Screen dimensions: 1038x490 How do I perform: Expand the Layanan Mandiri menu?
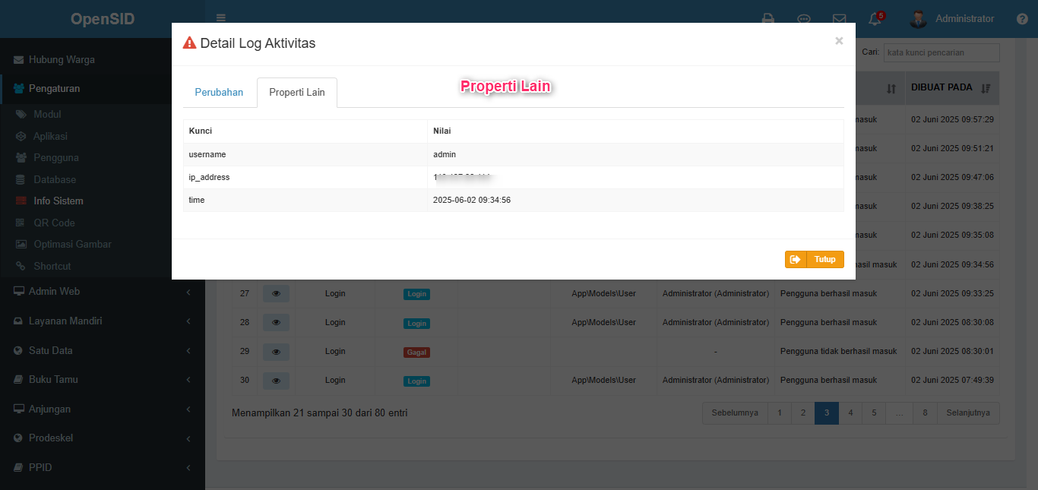[x=103, y=321]
